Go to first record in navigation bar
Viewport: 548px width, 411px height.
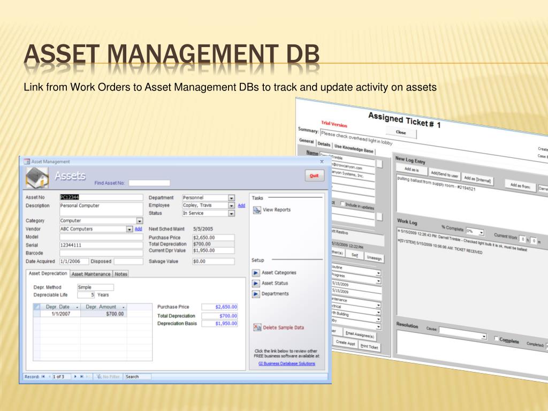43,376
